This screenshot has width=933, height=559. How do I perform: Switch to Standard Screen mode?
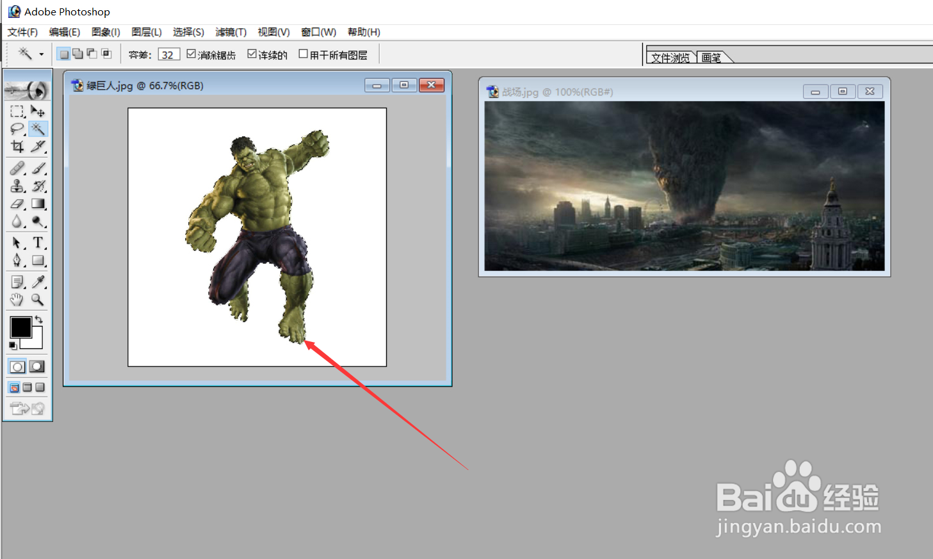click(14, 387)
